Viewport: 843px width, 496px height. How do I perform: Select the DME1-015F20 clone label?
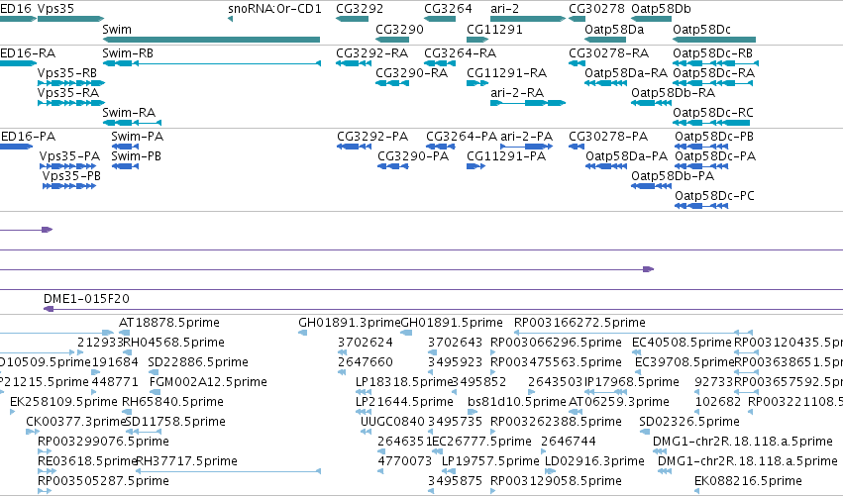click(86, 299)
